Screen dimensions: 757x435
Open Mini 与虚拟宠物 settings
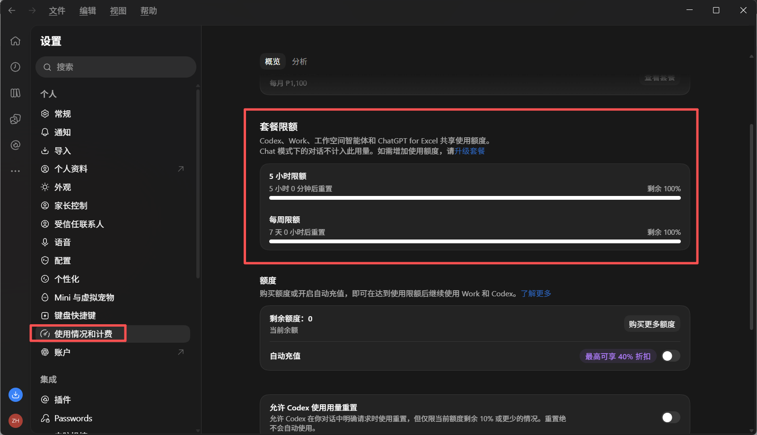(113, 297)
